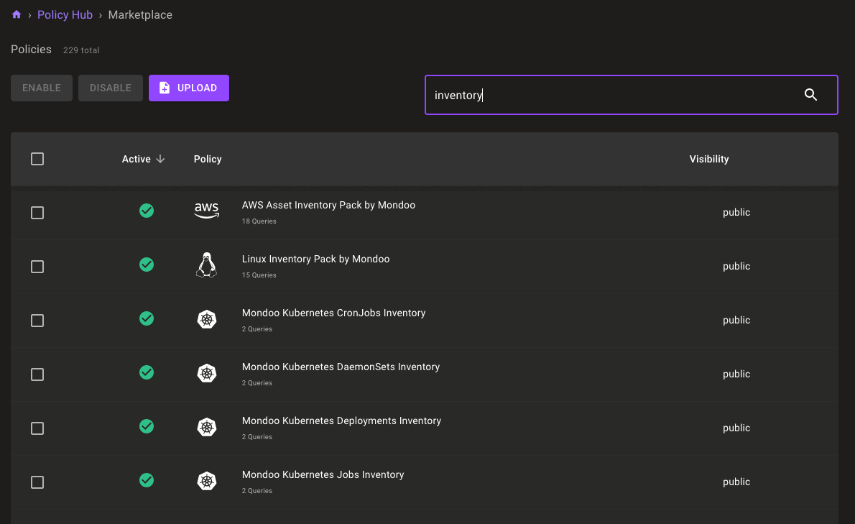Click the Linux penguin icon
Screen dimensions: 855x524
click(207, 265)
